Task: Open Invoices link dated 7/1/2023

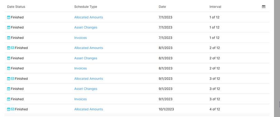Action: (x=81, y=38)
